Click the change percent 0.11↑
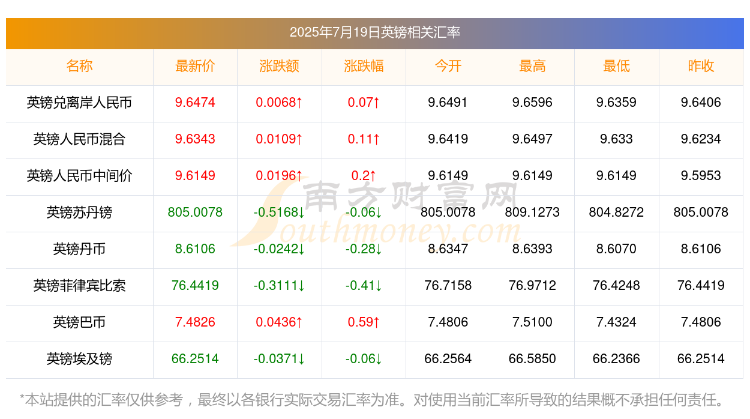750x419 pixels. click(x=364, y=139)
